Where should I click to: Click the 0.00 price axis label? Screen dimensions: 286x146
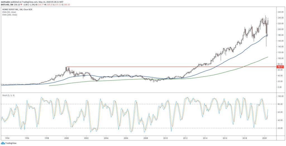coord(279,87)
